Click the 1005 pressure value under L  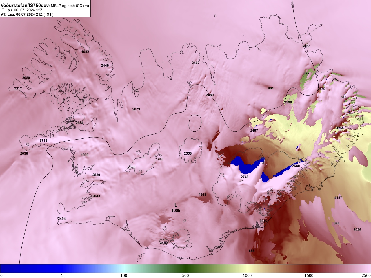tap(176, 211)
